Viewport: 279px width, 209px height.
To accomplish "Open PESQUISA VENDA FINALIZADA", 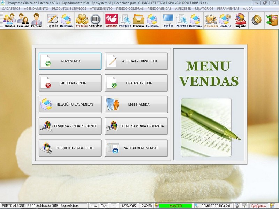I will (136, 126).
